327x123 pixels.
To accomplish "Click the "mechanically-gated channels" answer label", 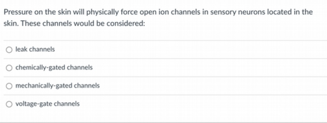I will pos(58,86).
